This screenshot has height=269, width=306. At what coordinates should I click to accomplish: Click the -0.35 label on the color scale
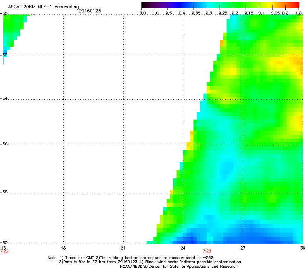[x=194, y=13]
